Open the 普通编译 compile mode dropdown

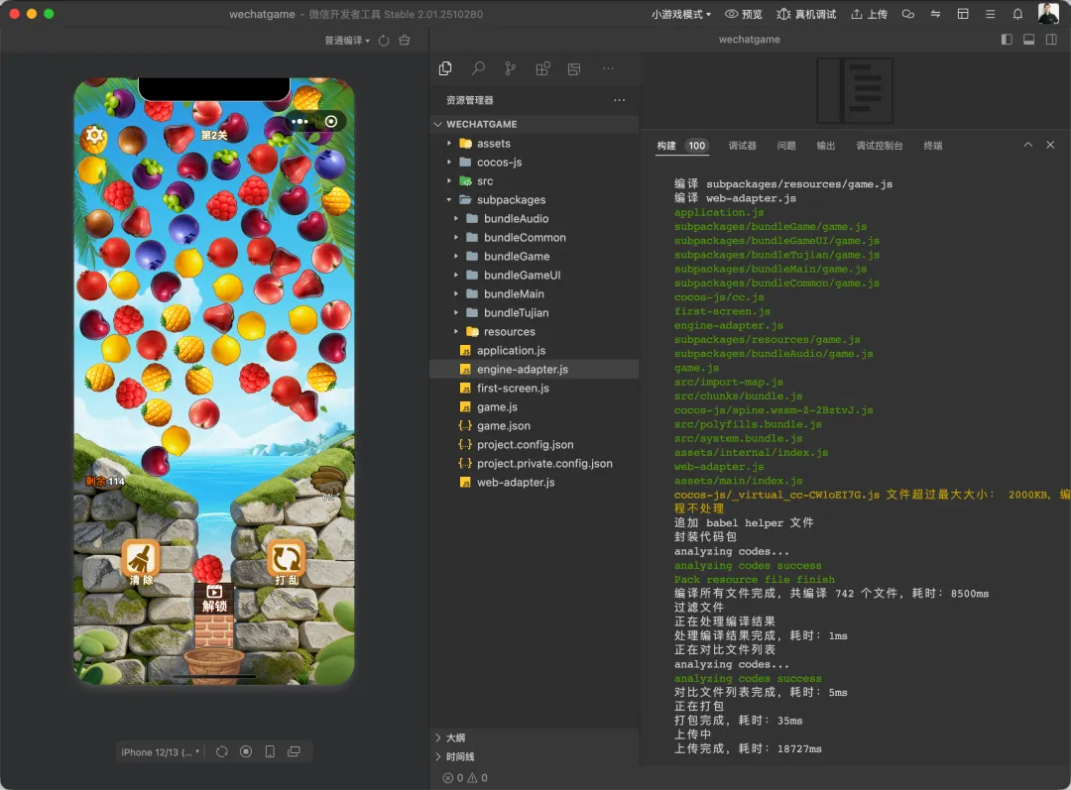click(347, 41)
